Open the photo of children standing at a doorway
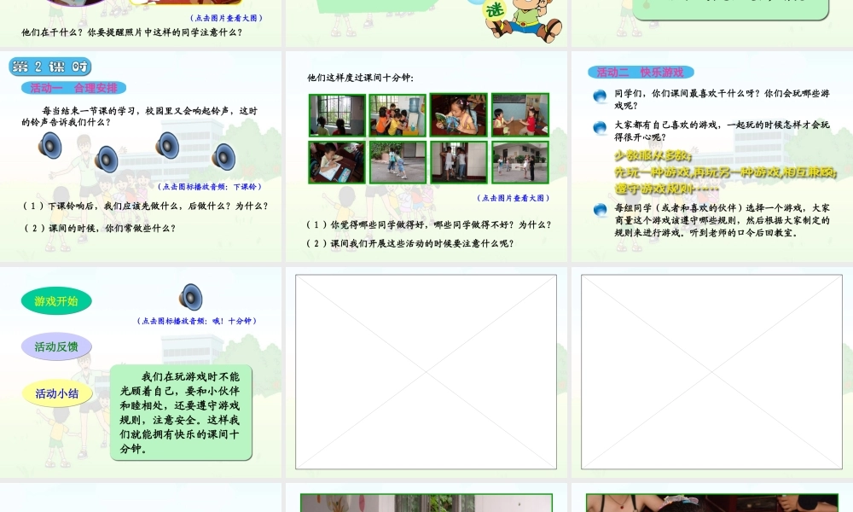The height and width of the screenshot is (512, 853). coord(459,163)
